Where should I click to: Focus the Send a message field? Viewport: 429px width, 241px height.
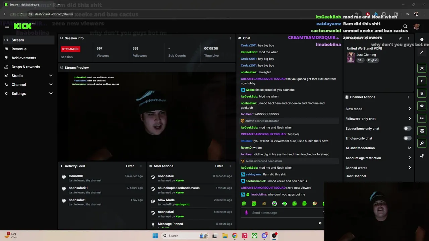click(282, 213)
